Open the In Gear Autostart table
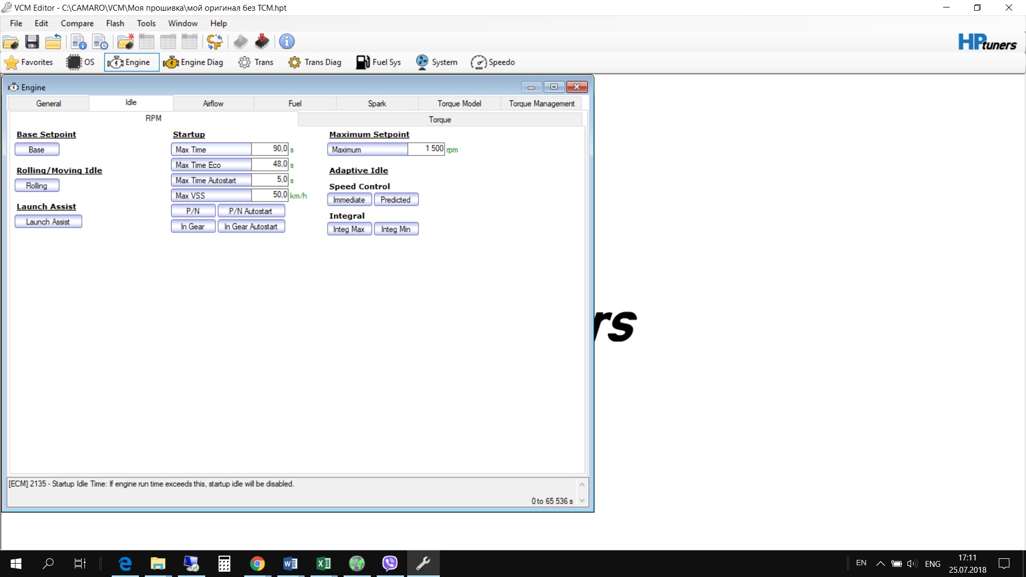Viewport: 1026px width, 577px height. [251, 227]
